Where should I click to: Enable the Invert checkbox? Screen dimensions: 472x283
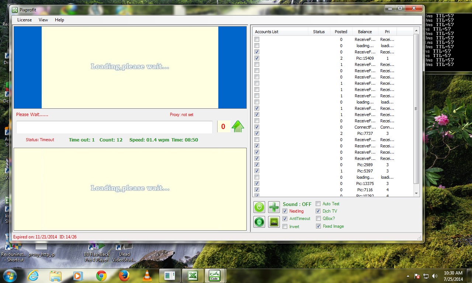285,227
